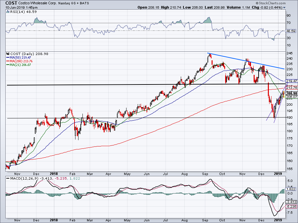
Task: Click the MA(50) 219.47 legend entry
Action: pyautogui.click(x=19, y=57)
